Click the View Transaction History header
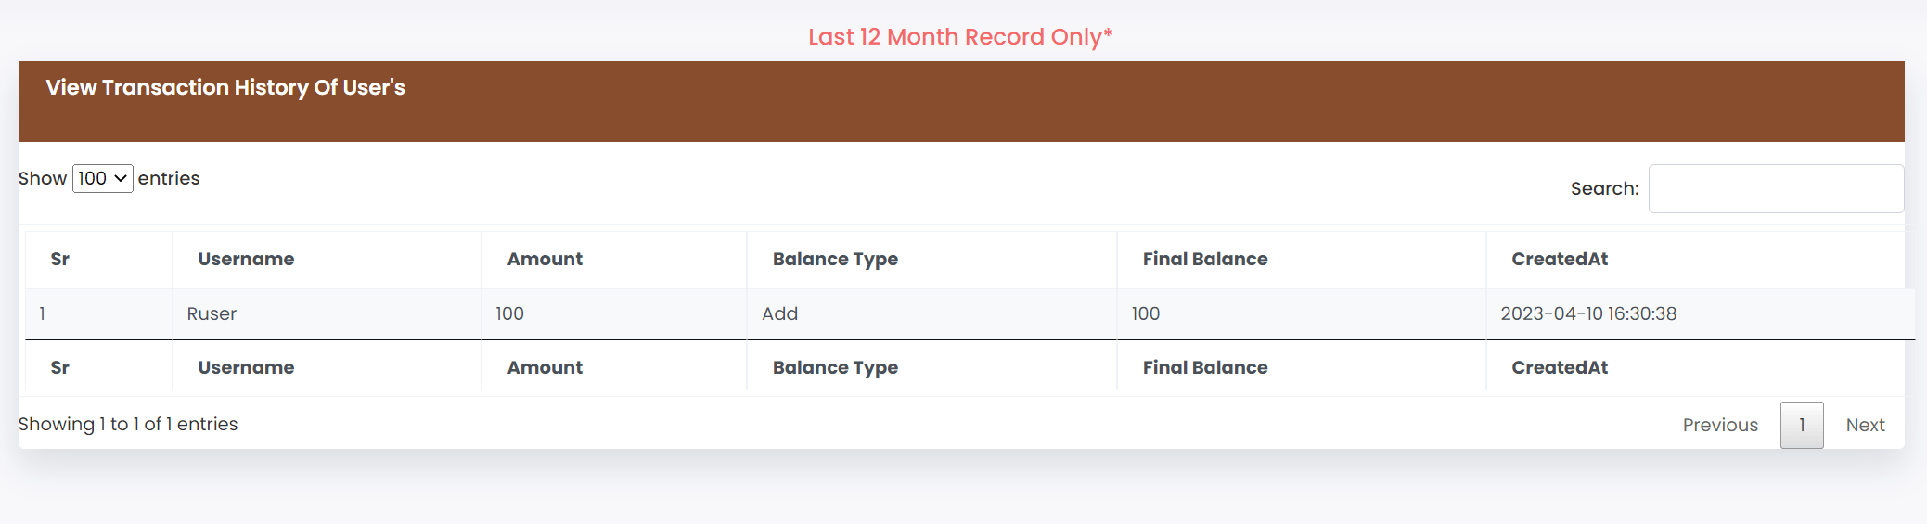The height and width of the screenshot is (524, 1927). 225,87
